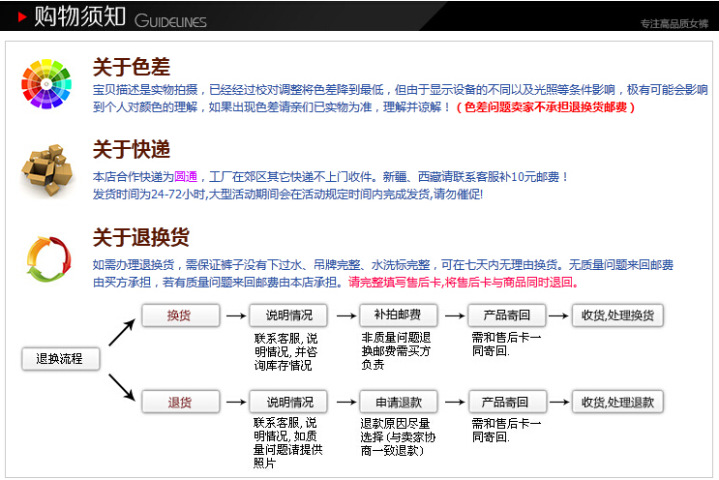Click the 退换流程 box
The image size is (719, 480).
pyautogui.click(x=60, y=359)
